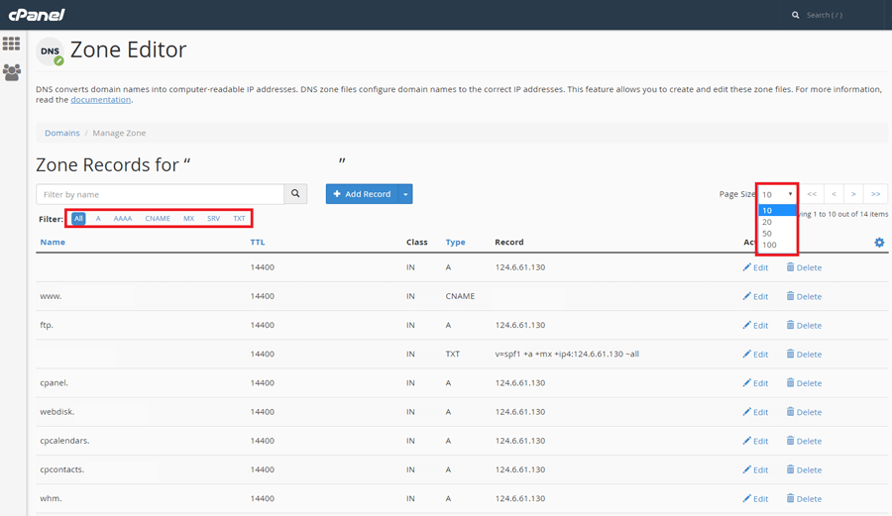Open the apps grid sidebar icon
The height and width of the screenshot is (516, 892).
[x=11, y=44]
